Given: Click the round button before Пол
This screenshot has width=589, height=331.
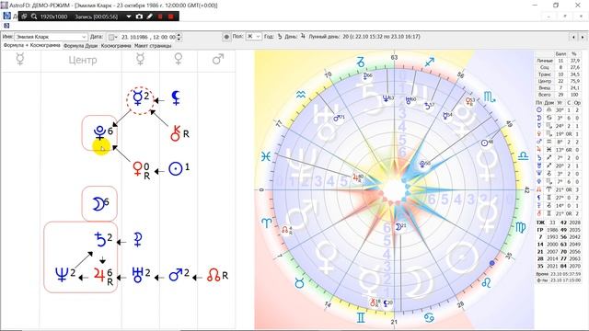Looking at the screenshot, I should click(x=226, y=37).
